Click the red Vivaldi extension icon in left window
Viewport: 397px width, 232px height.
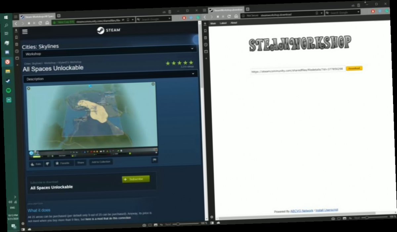point(184,18)
